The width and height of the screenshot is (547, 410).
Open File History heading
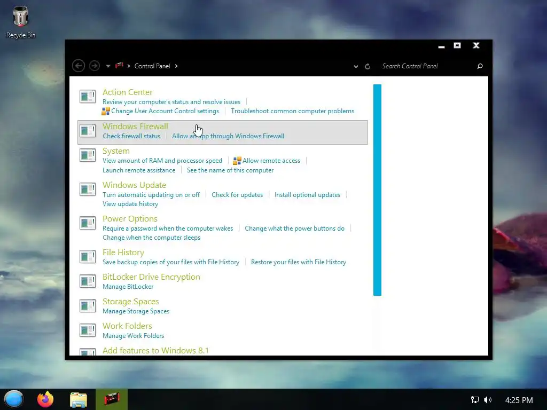click(x=123, y=253)
